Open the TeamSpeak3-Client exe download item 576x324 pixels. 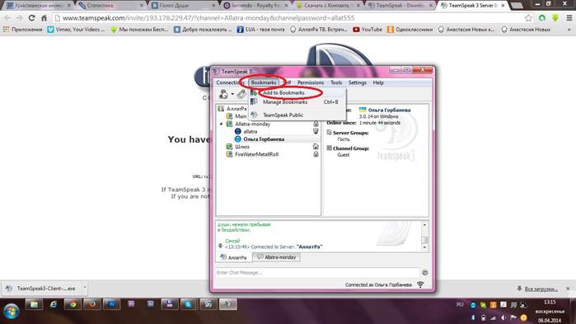pyautogui.click(x=41, y=289)
